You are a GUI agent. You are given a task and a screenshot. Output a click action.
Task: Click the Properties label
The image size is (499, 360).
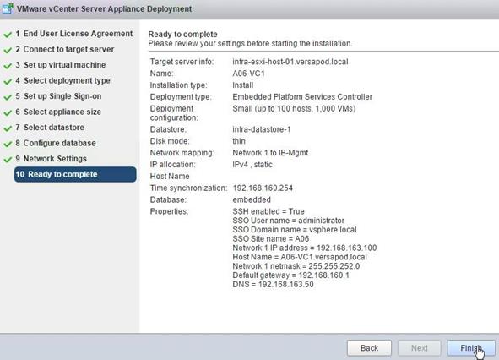(169, 211)
